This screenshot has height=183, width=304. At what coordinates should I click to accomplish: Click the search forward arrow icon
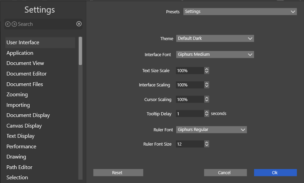14,24
